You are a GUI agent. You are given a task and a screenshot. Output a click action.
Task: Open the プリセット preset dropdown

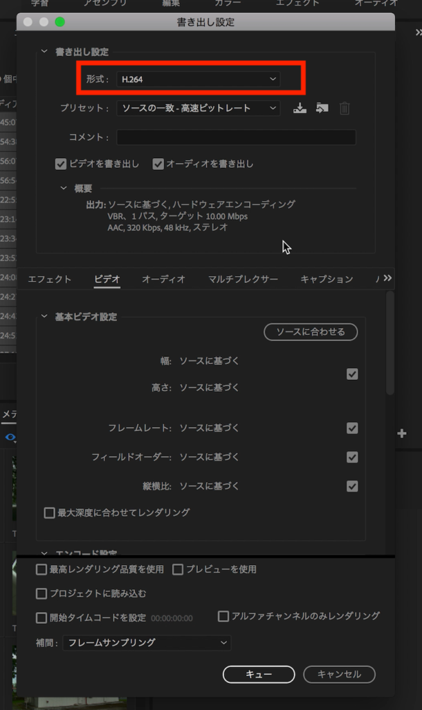pyautogui.click(x=199, y=108)
